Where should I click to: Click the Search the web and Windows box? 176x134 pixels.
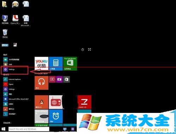[x=29, y=129]
